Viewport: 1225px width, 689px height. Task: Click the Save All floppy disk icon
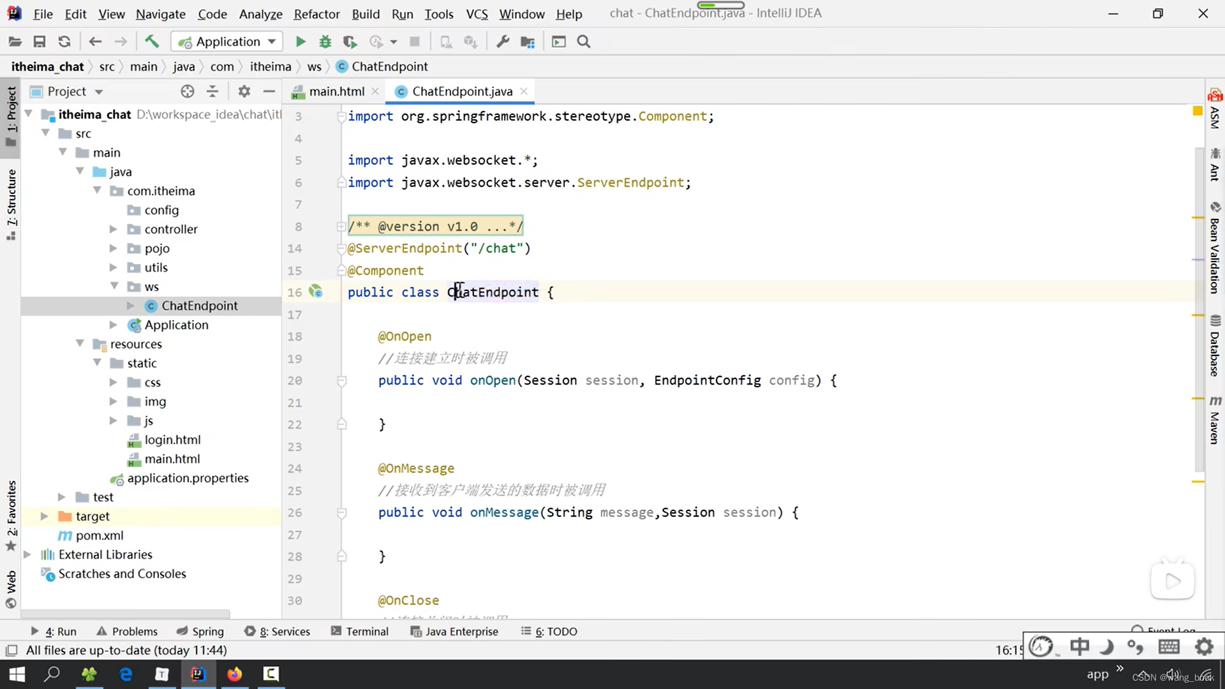click(x=40, y=42)
